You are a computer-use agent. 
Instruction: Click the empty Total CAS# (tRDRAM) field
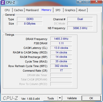coord(61,79)
